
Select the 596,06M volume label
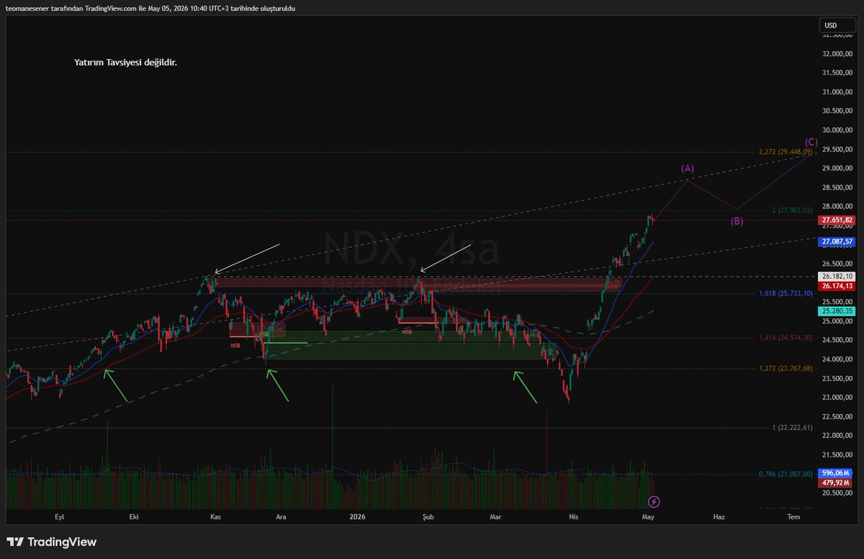pyautogui.click(x=837, y=473)
